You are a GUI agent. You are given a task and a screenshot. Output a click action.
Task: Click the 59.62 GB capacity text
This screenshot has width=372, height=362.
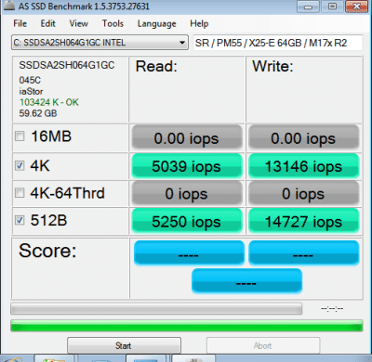coord(38,113)
